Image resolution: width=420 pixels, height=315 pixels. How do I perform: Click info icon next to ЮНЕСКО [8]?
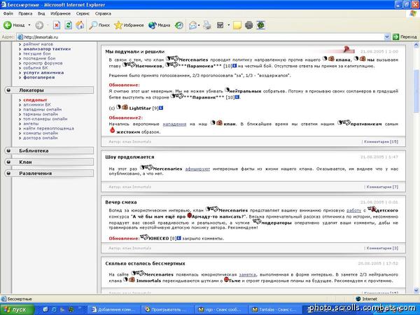pos(179,238)
